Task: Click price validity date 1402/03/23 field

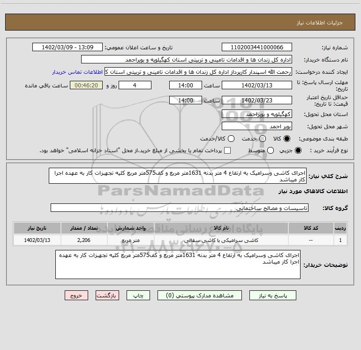Action: (257, 100)
